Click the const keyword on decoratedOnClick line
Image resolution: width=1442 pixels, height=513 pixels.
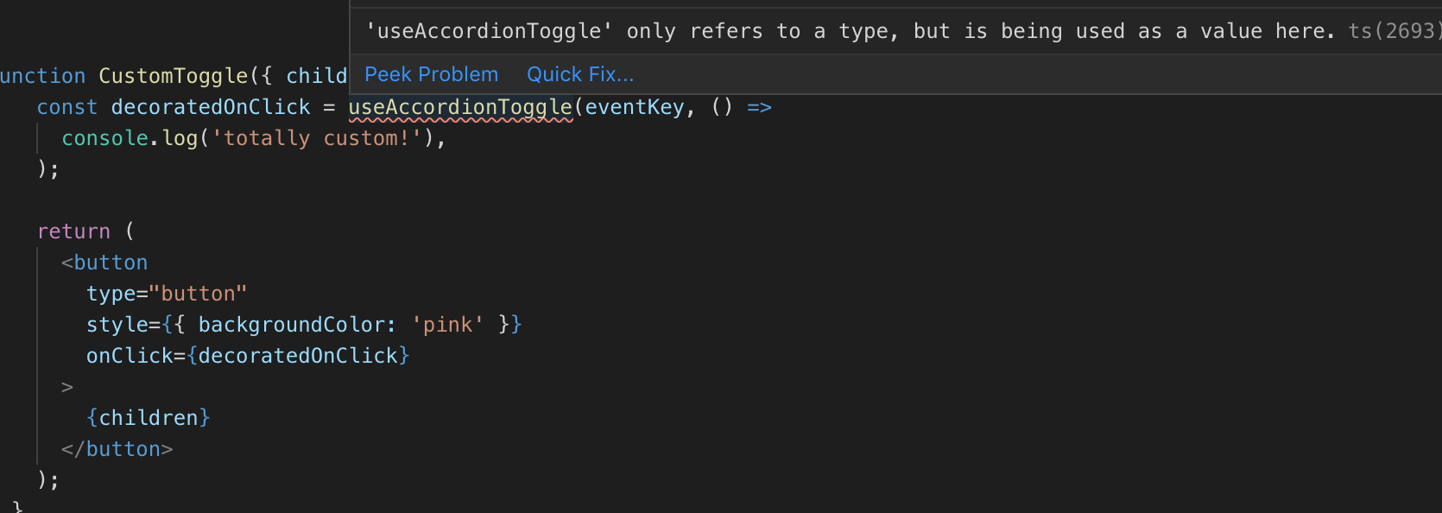pyautogui.click(x=67, y=106)
